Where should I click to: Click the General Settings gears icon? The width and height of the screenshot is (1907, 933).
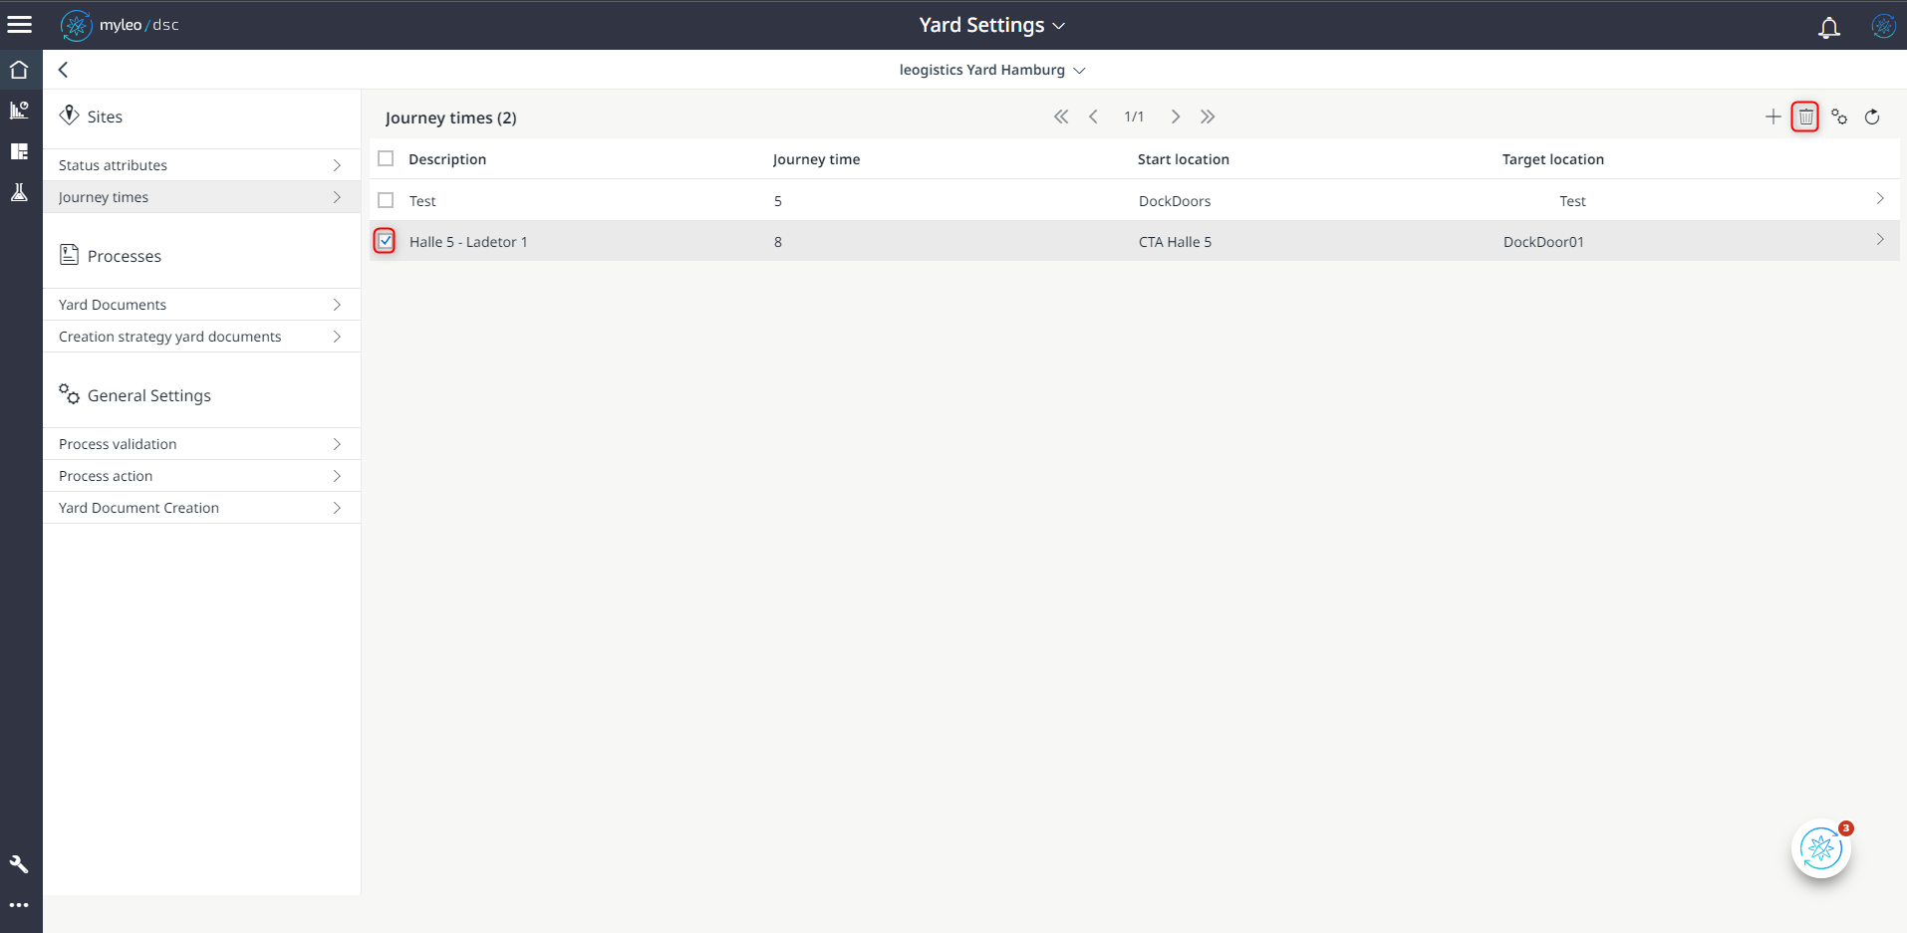coord(69,394)
